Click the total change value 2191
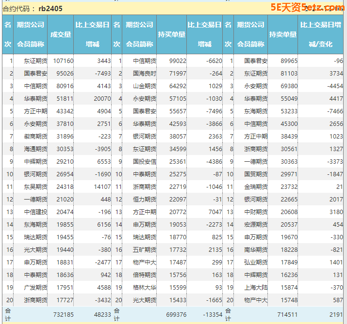347x324 pixels. pos(336,314)
